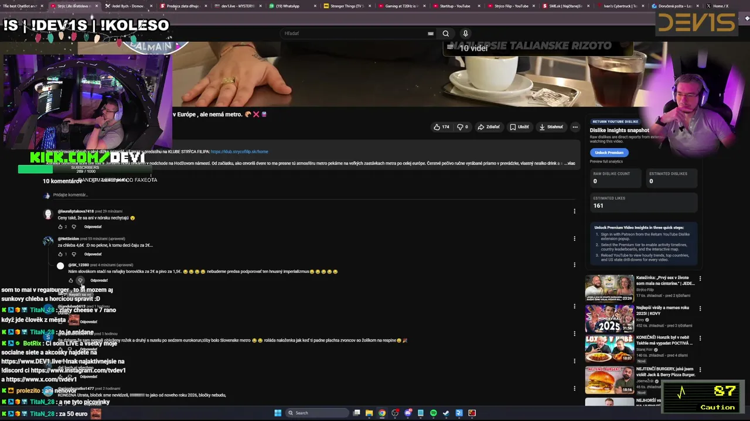Focus the Hľadať search input field
The height and width of the screenshot is (421, 750).
354,33
